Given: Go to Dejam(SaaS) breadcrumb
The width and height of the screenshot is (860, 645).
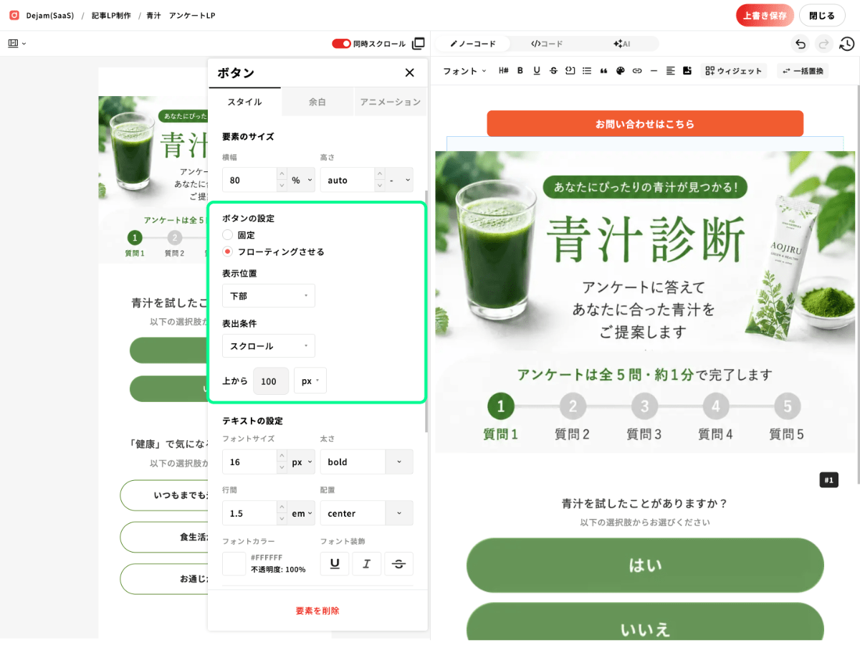Looking at the screenshot, I should pos(50,15).
